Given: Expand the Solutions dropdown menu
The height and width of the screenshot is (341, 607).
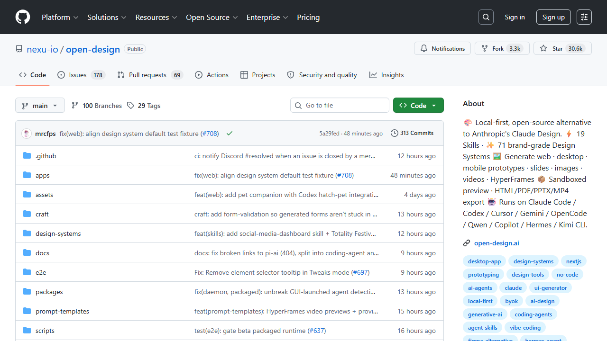Looking at the screenshot, I should pos(107,17).
